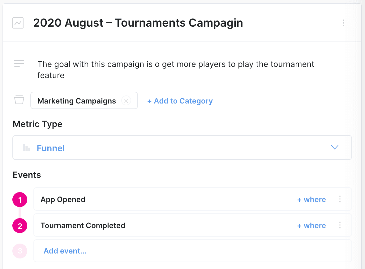This screenshot has height=269, width=365.
Task: Select the App Opened event name
Action: tap(63, 200)
